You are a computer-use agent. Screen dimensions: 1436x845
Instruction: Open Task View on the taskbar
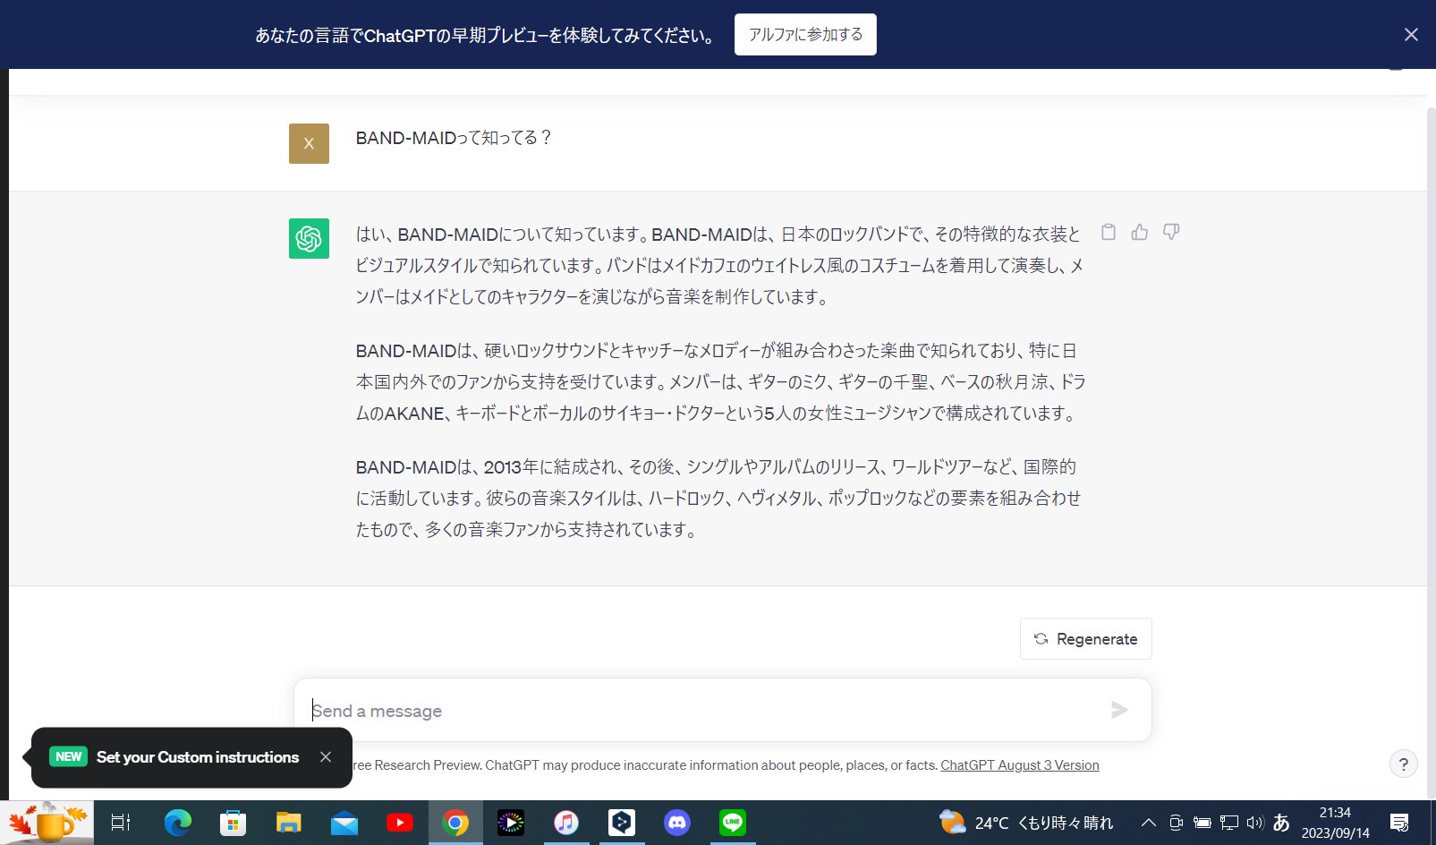tap(121, 823)
